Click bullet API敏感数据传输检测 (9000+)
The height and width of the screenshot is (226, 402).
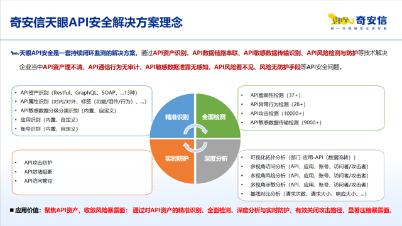[x=286, y=122]
